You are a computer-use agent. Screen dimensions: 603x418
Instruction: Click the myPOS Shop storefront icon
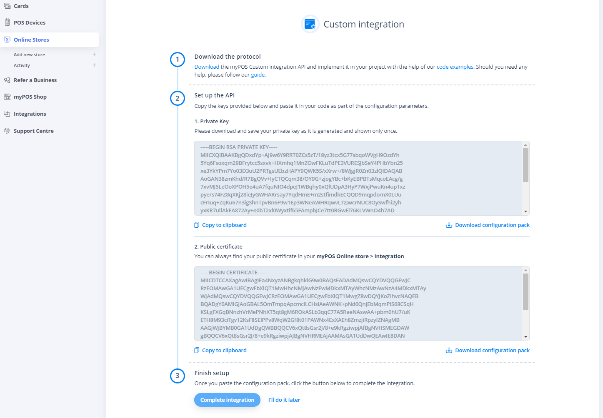click(x=7, y=97)
